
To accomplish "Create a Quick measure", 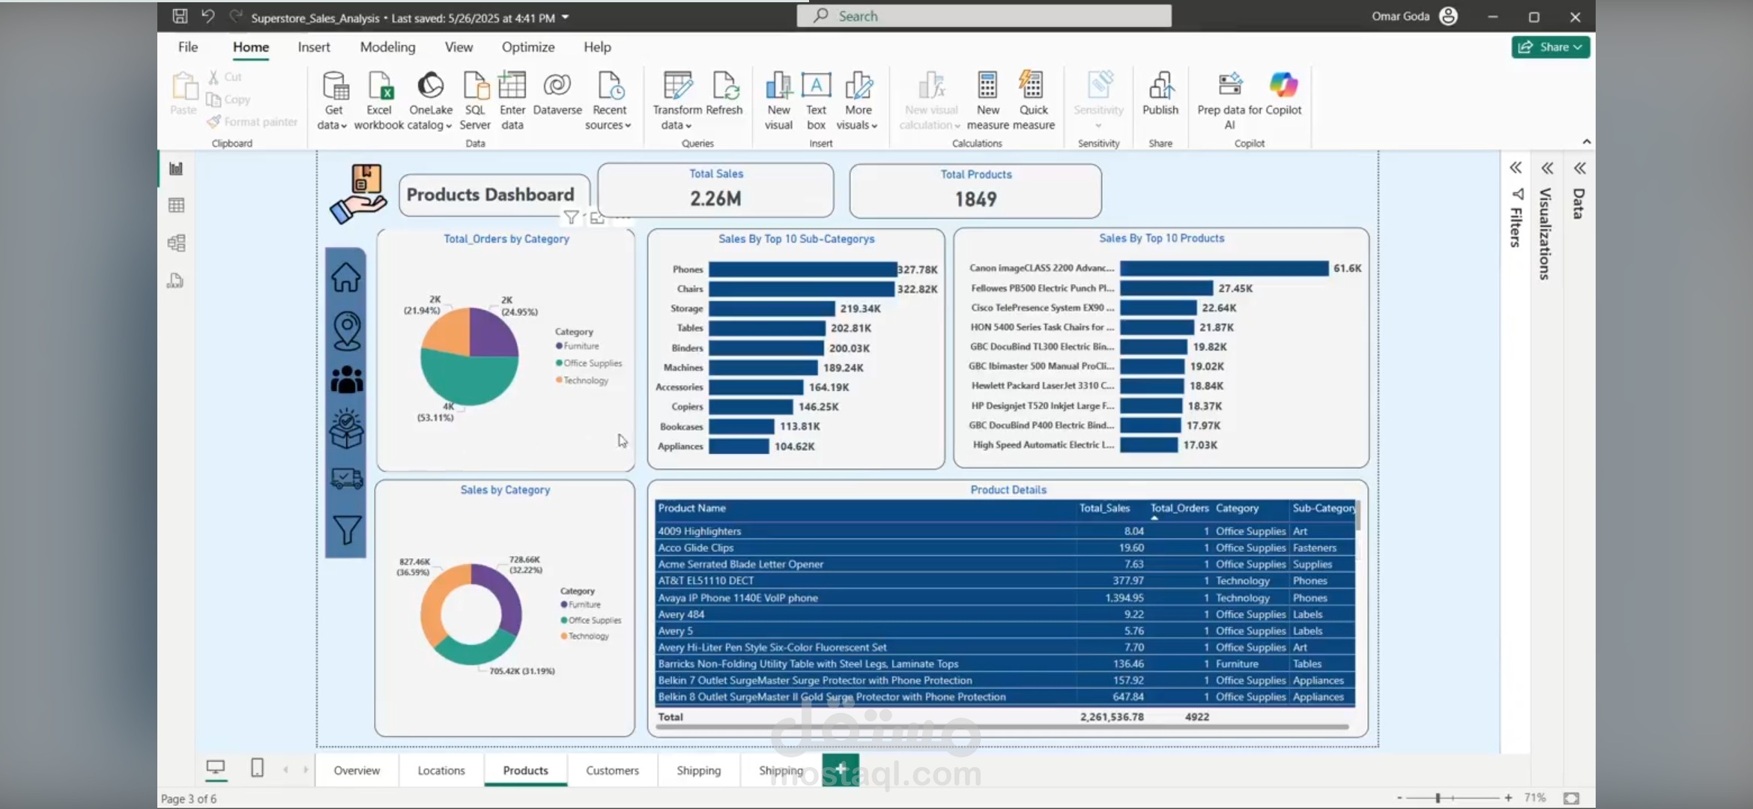I will tap(1033, 100).
